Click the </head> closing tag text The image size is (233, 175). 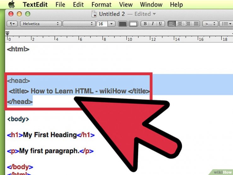[x=20, y=102]
